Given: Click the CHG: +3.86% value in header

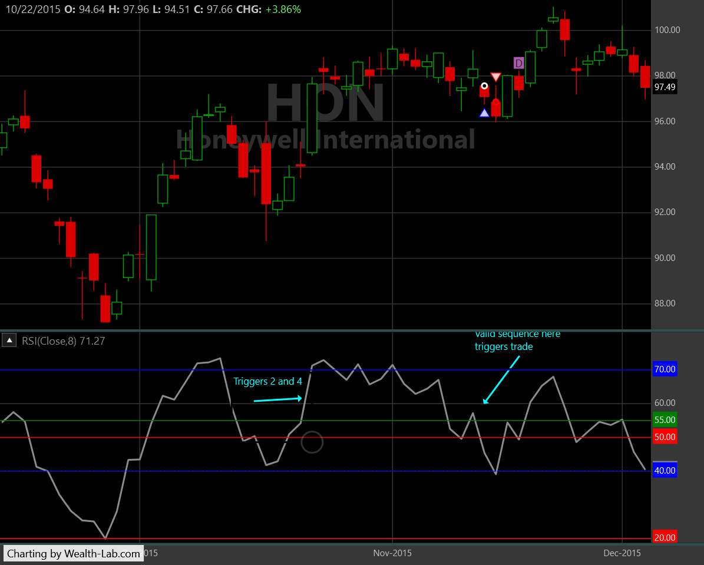Looking at the screenshot, I should coord(269,9).
